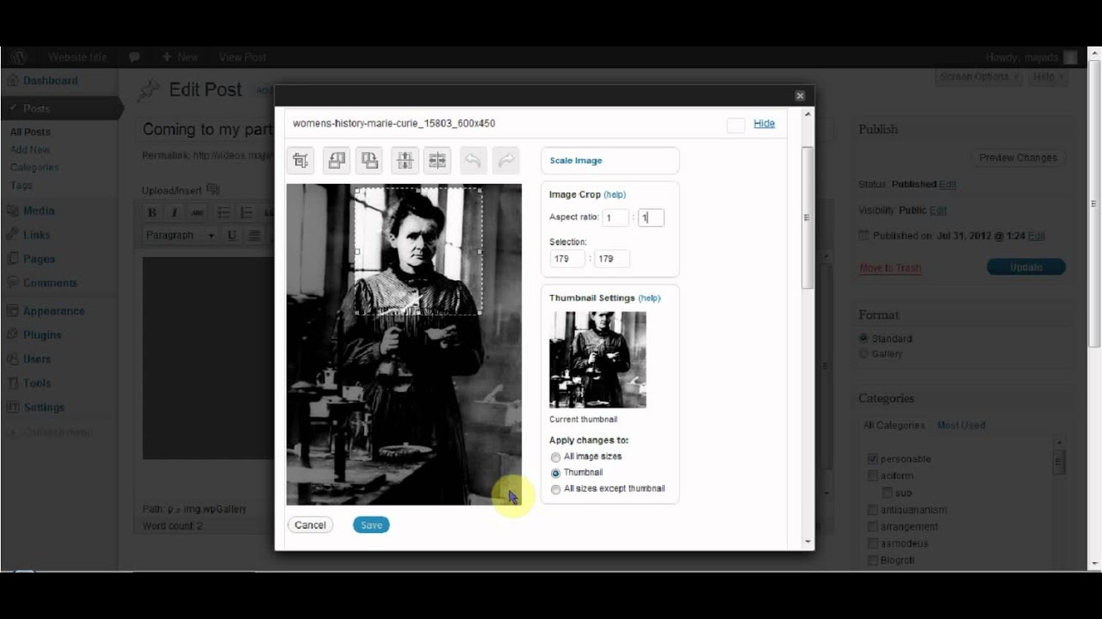Click the Hide link
Screen dimensions: 1102x619
[765, 124]
